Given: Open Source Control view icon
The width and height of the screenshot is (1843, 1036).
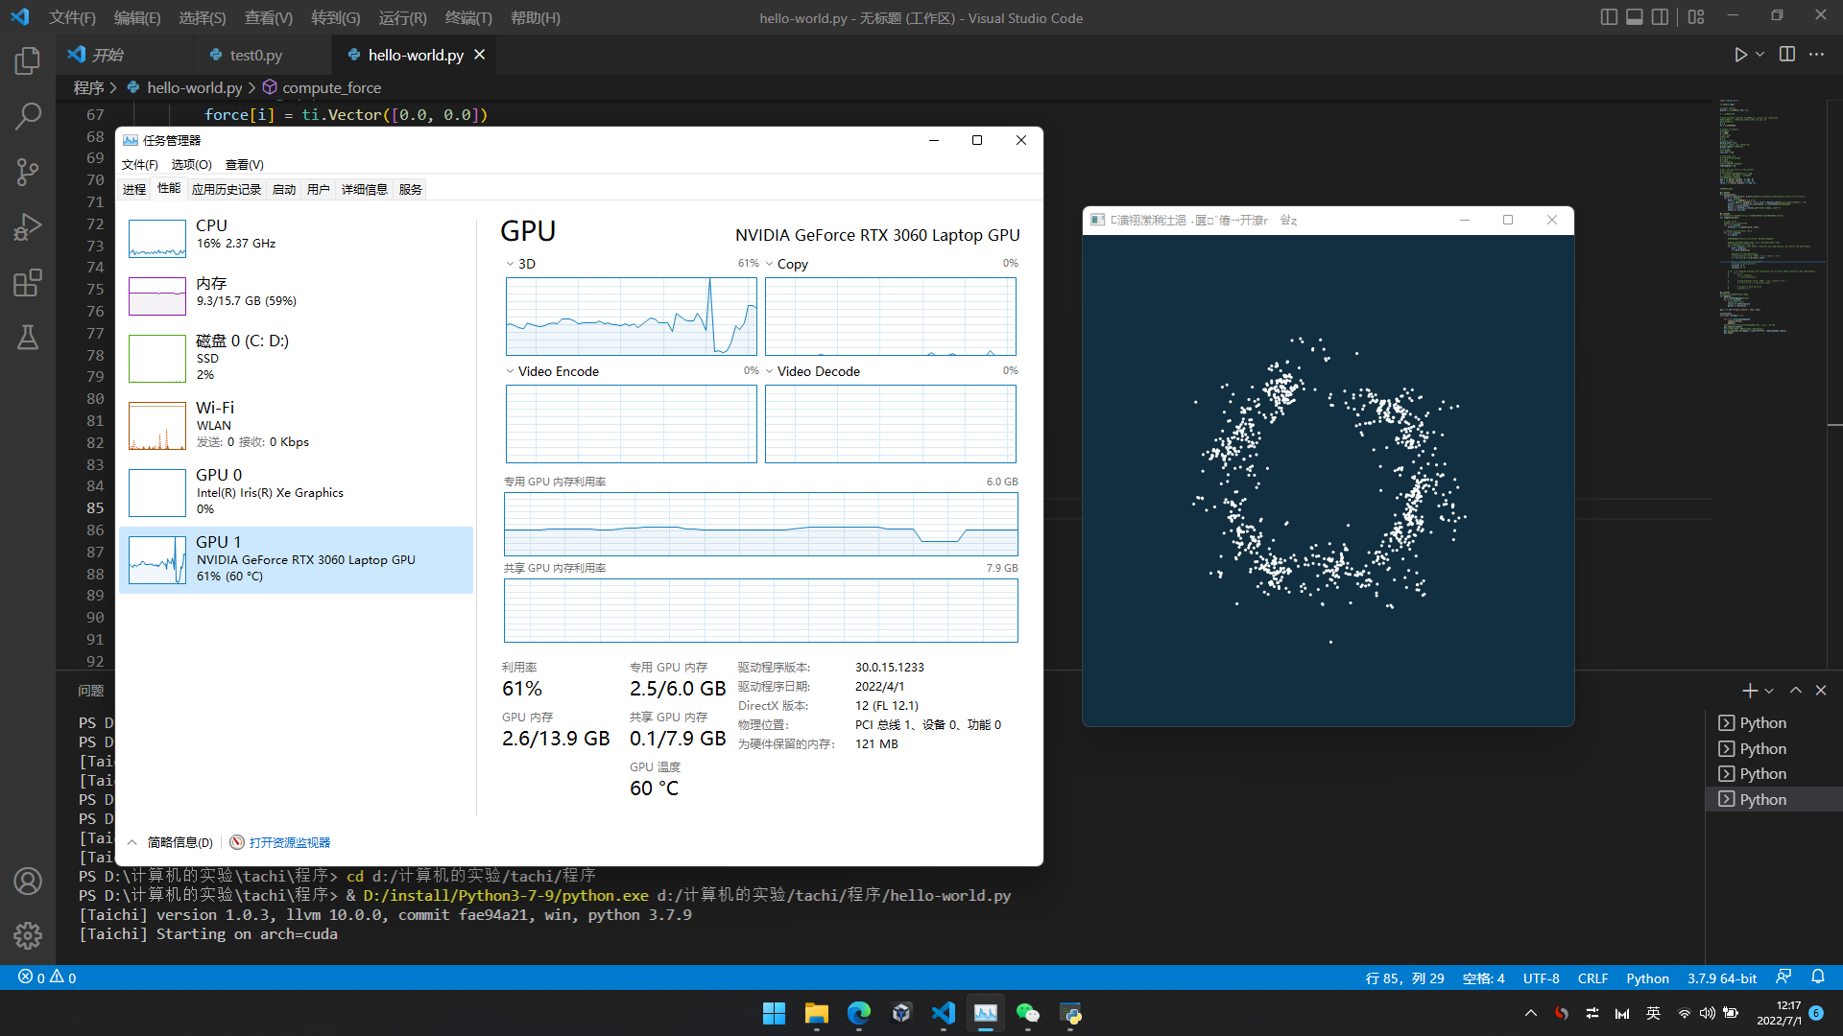Looking at the screenshot, I should (28, 172).
